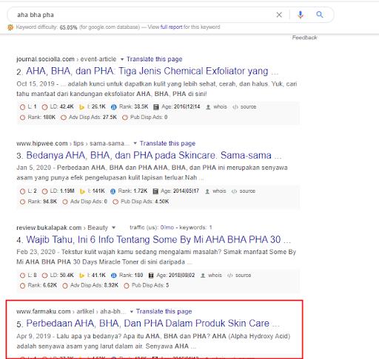
Task: Open dropdown arrow beside www.farmaku.com URL
Action: (x=132, y=312)
